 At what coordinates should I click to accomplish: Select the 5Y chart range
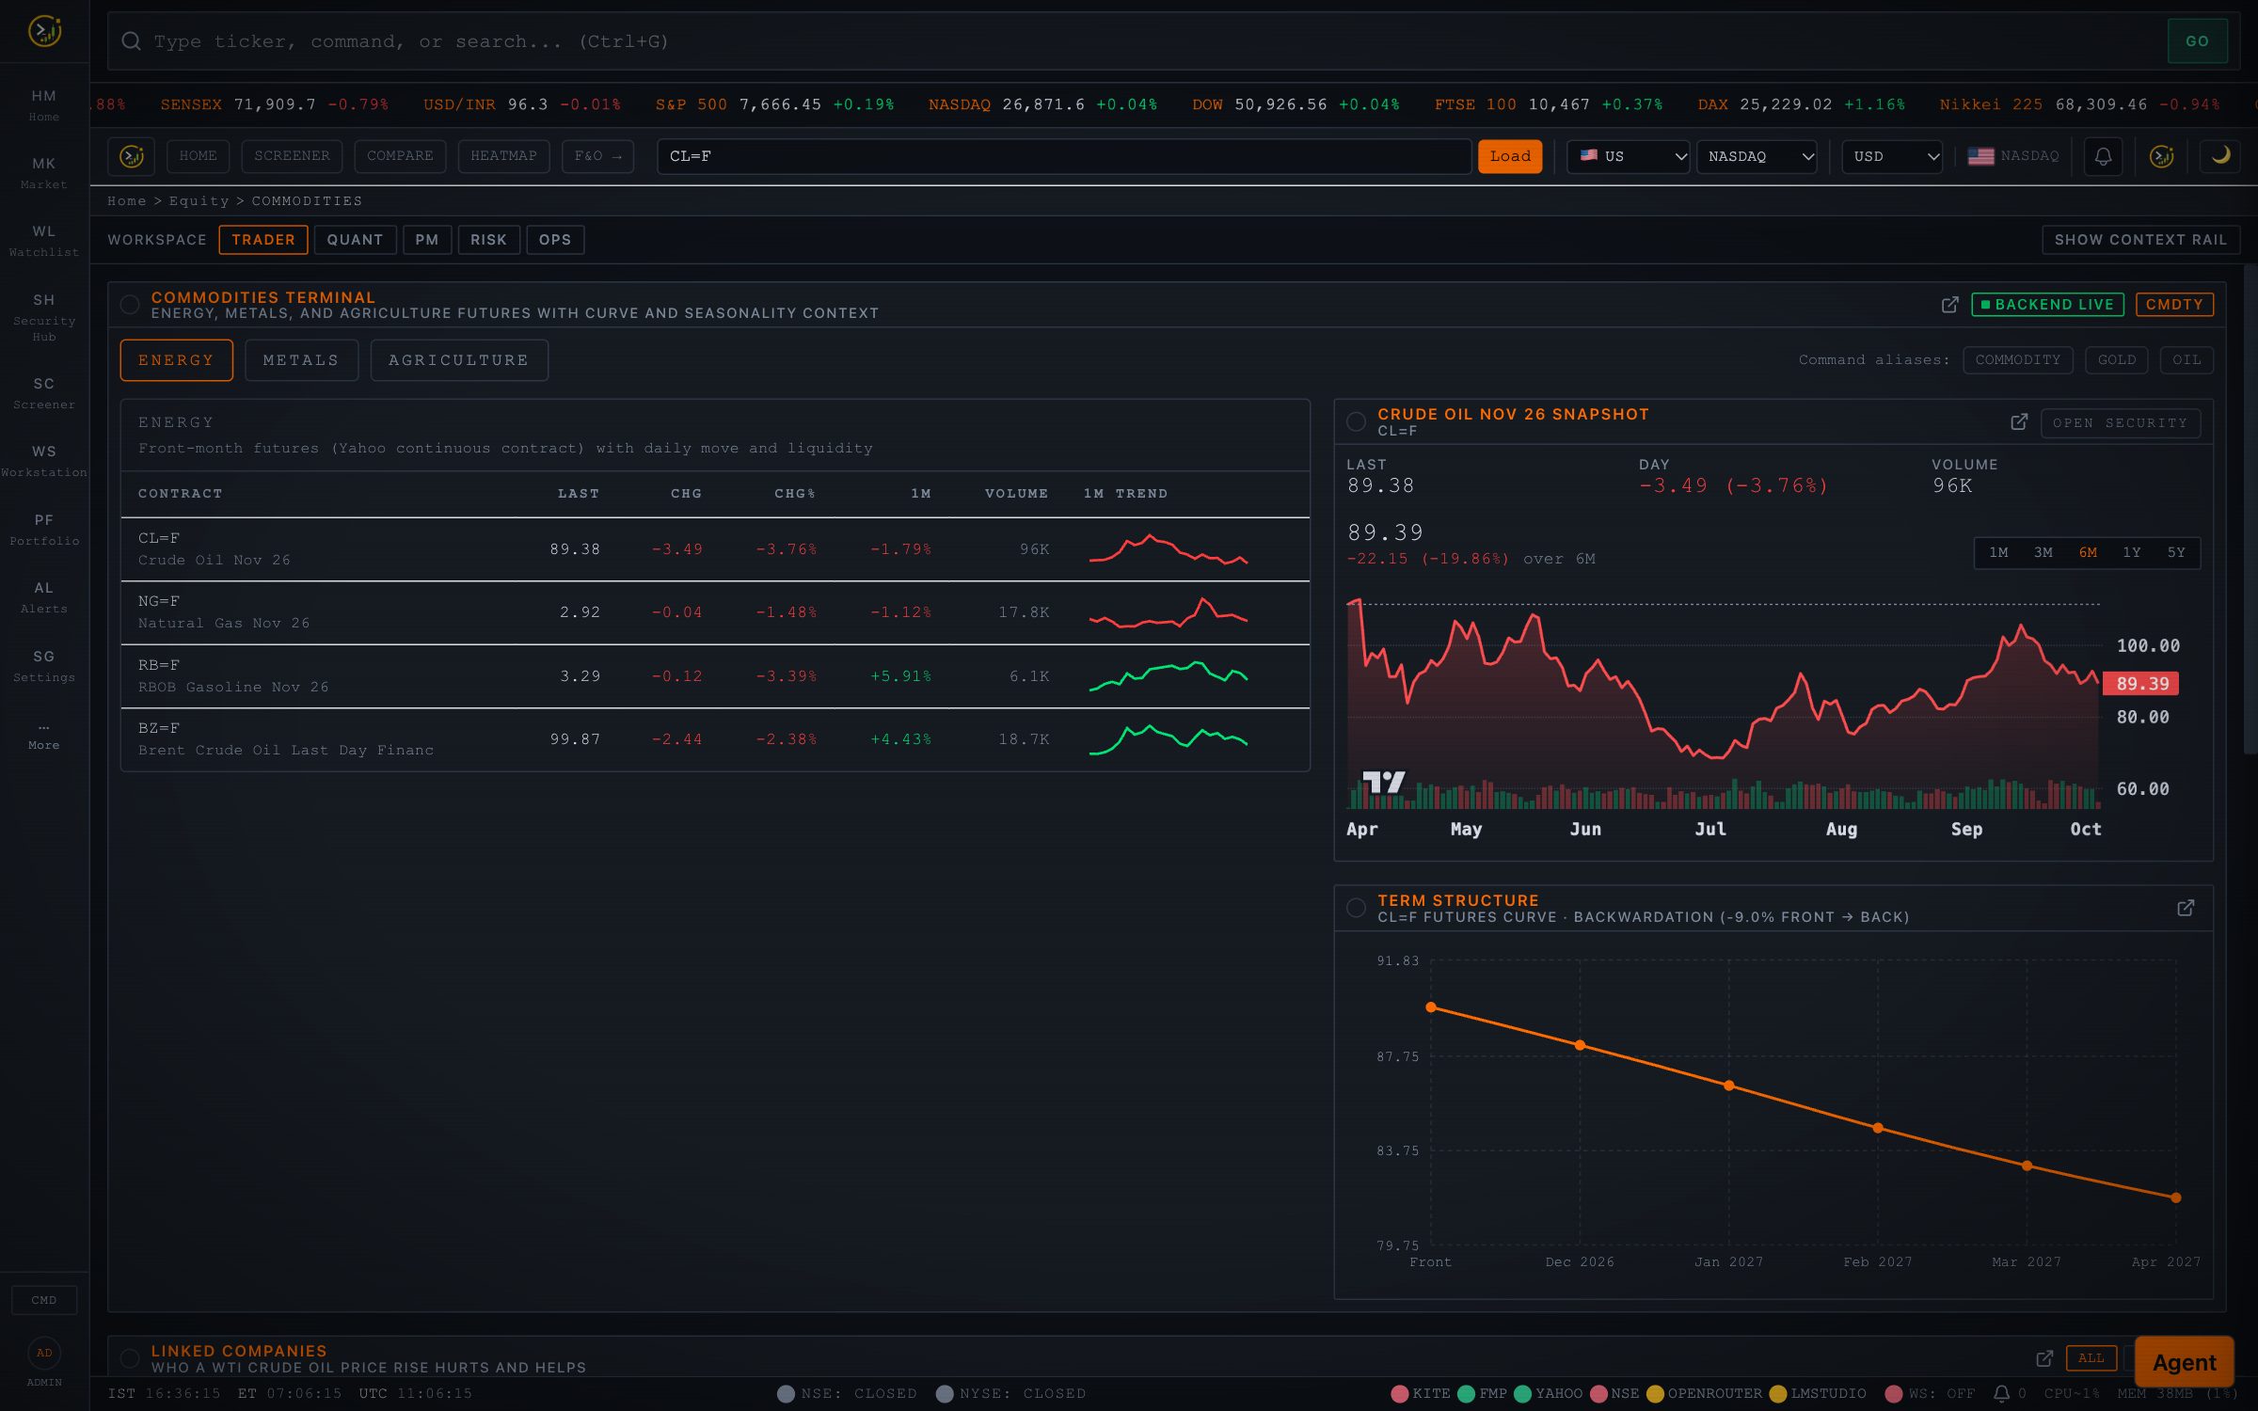(2176, 552)
